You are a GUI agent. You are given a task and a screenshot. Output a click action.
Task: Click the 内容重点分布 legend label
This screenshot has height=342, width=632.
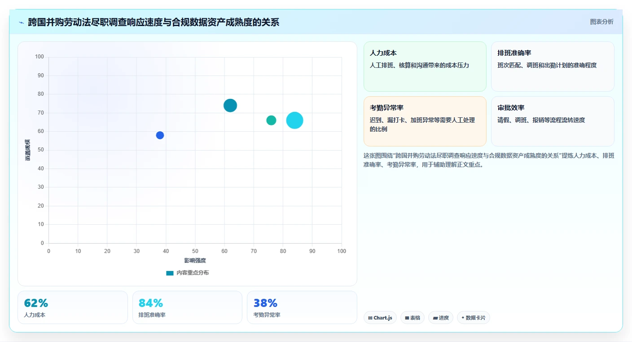[x=193, y=273]
